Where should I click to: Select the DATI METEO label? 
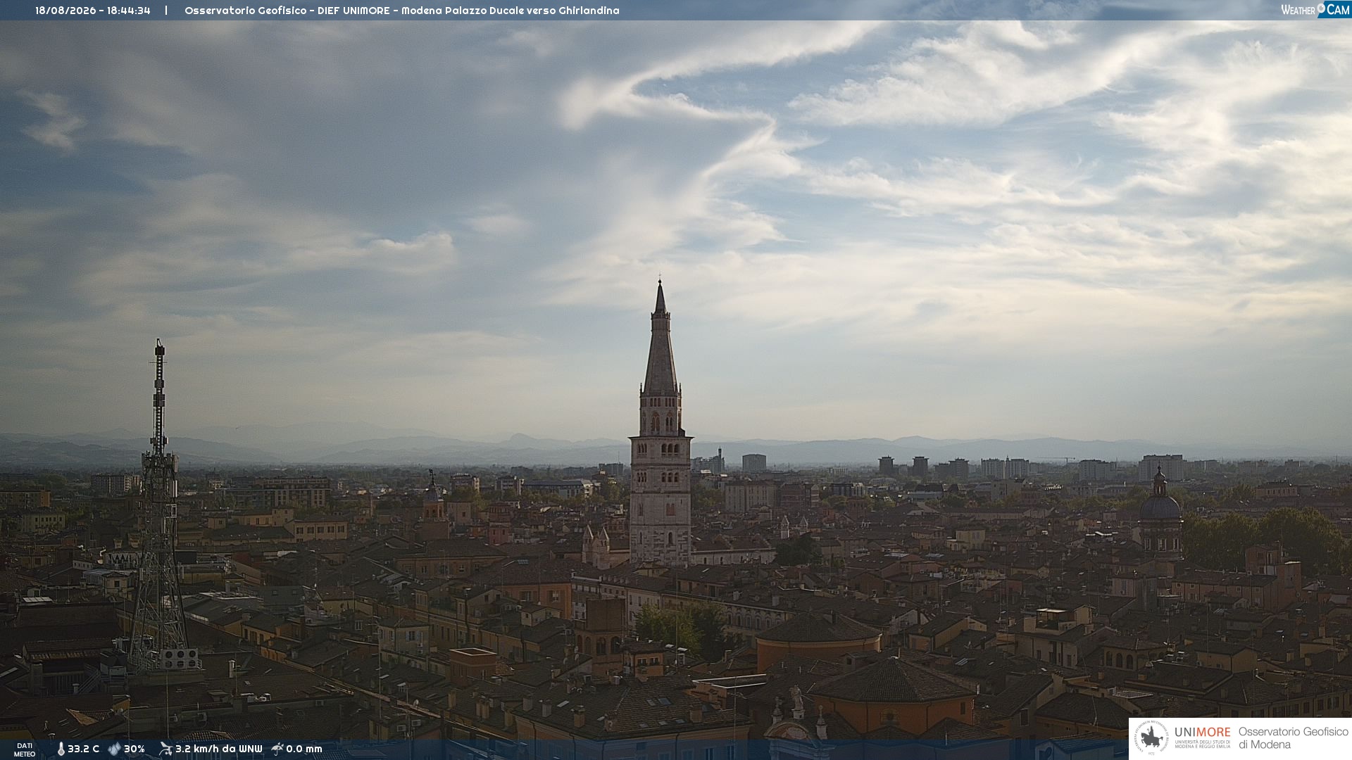pyautogui.click(x=25, y=749)
